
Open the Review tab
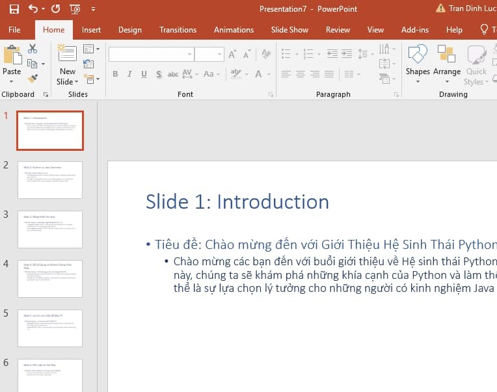click(x=338, y=30)
